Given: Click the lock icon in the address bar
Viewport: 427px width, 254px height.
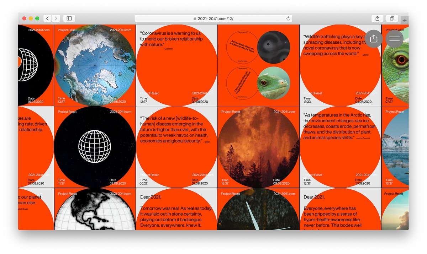Looking at the screenshot, I should tap(195, 18).
